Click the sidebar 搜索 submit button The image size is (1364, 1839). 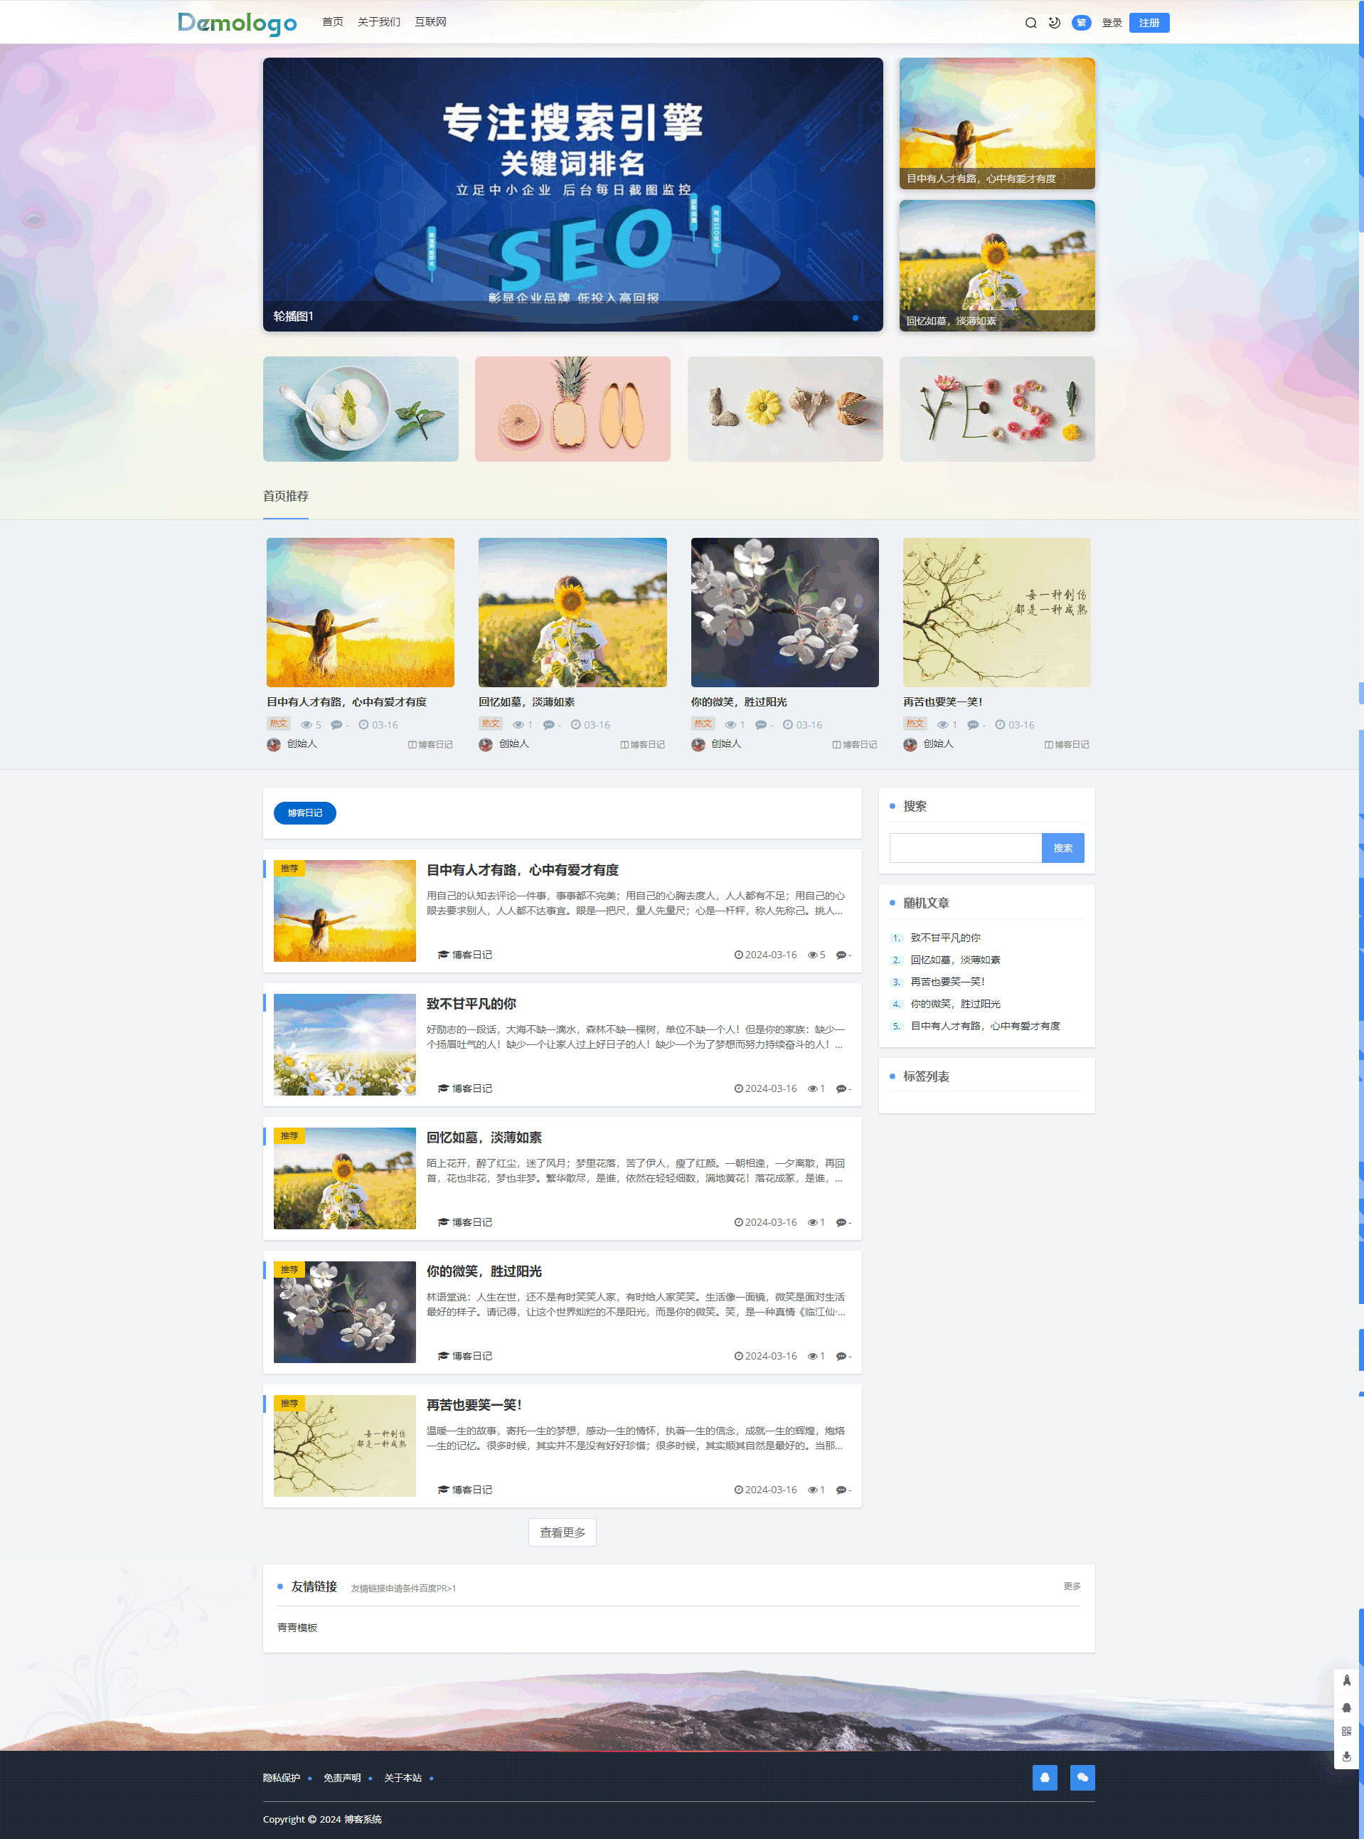pyautogui.click(x=1062, y=848)
